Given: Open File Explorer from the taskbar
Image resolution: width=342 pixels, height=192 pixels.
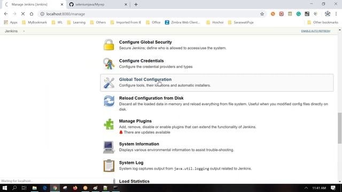Looking at the screenshot, I should tap(34, 188).
